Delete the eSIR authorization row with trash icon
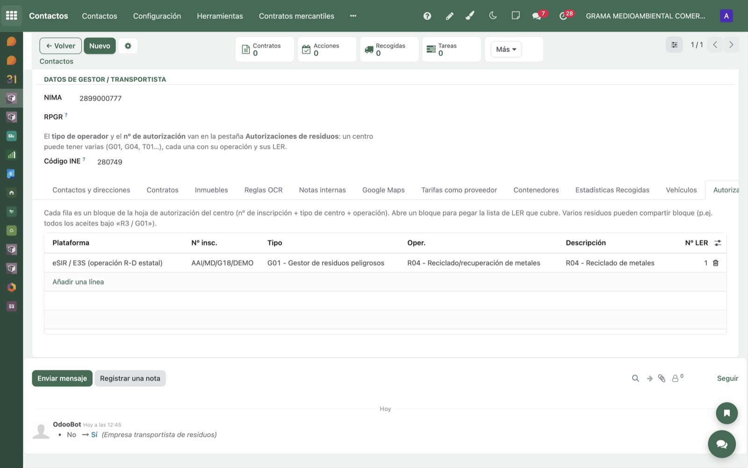Image resolution: width=748 pixels, height=468 pixels. (715, 263)
